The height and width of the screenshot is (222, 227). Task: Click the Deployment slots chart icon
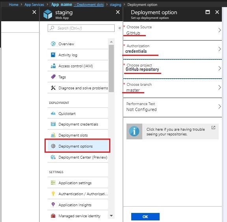click(53, 135)
